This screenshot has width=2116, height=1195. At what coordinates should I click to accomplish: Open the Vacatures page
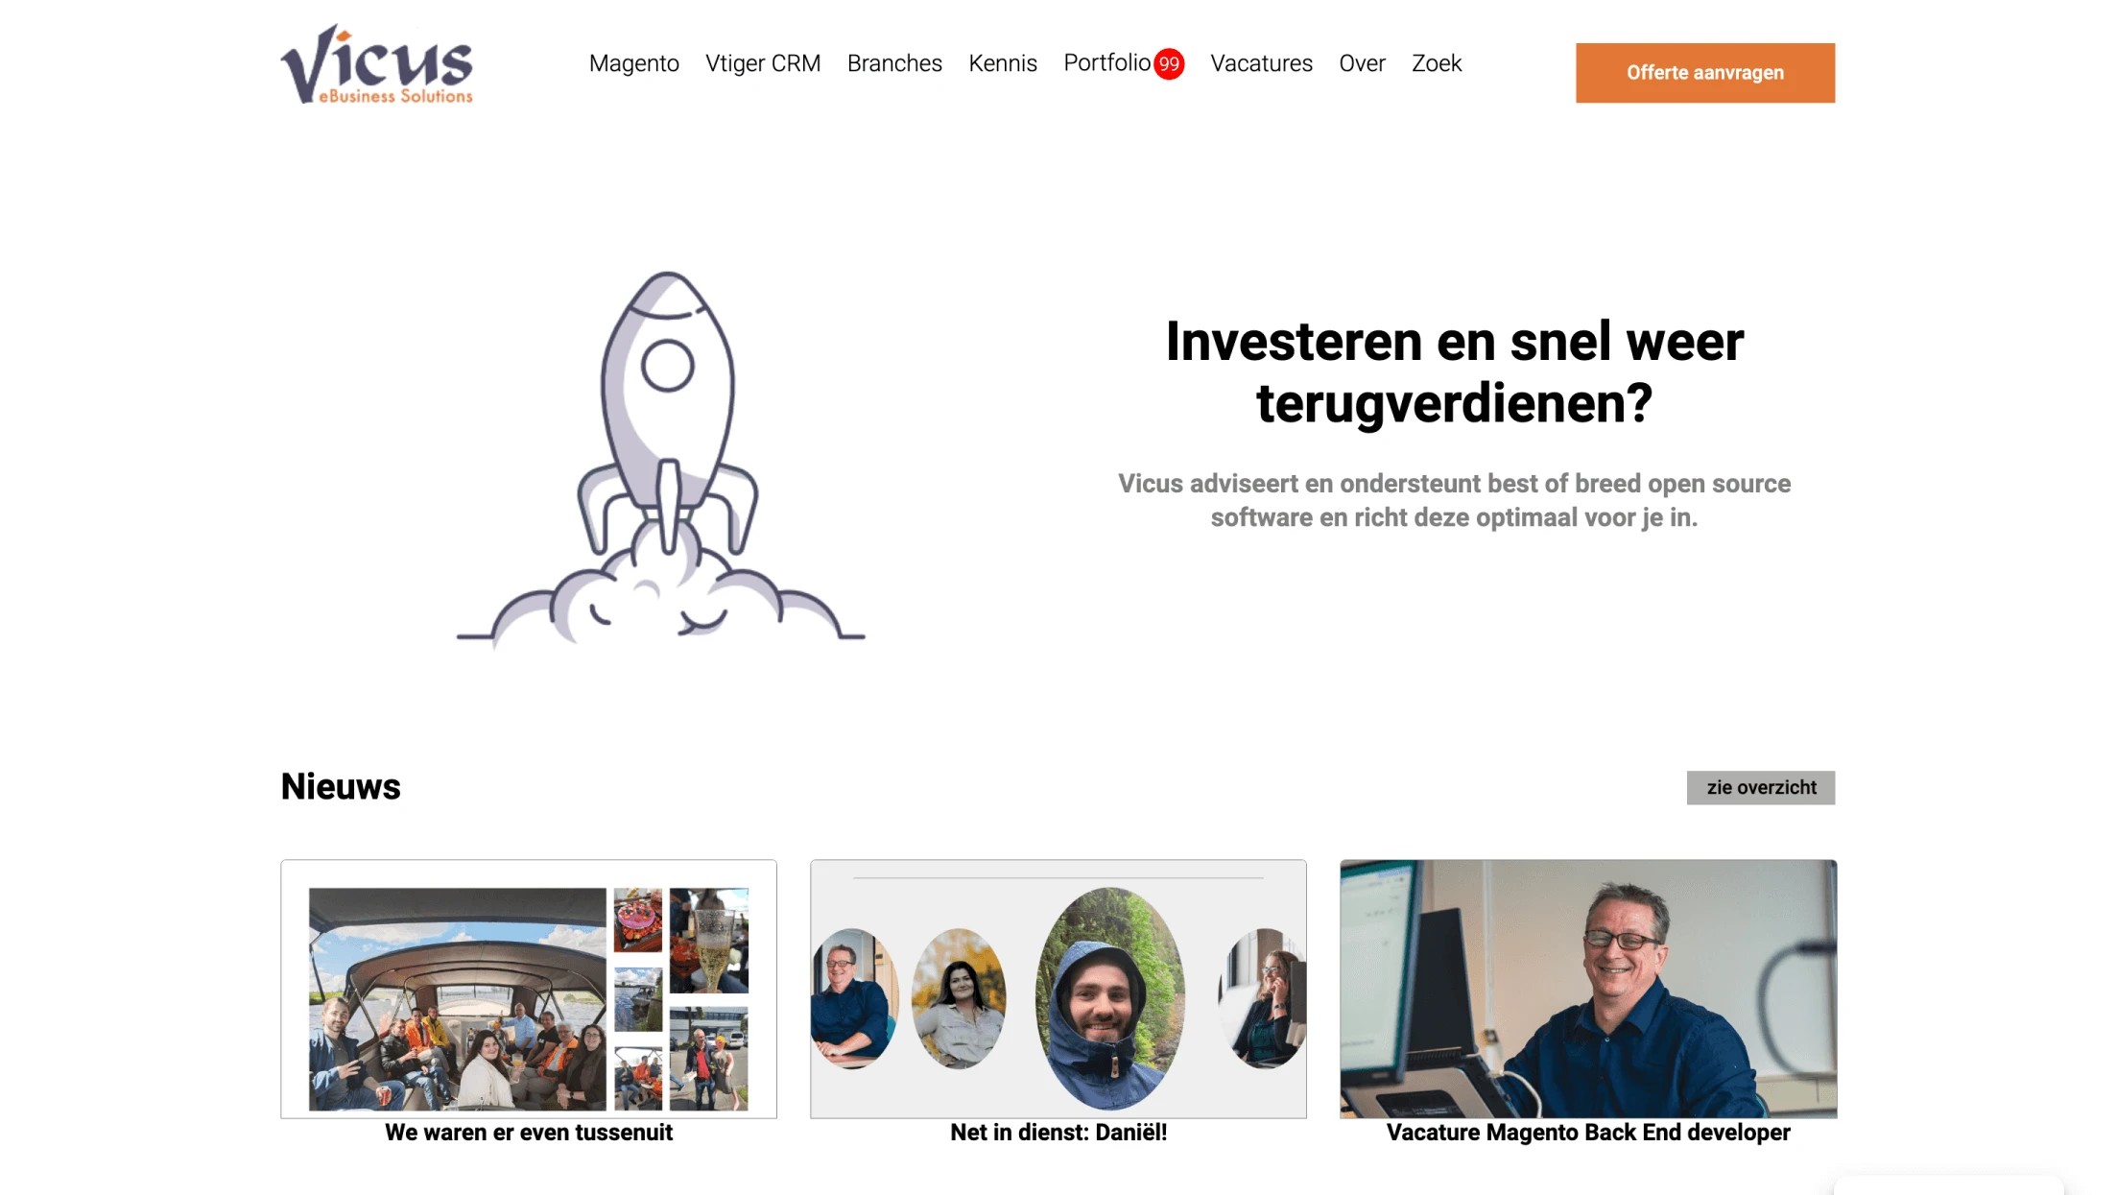(1261, 63)
